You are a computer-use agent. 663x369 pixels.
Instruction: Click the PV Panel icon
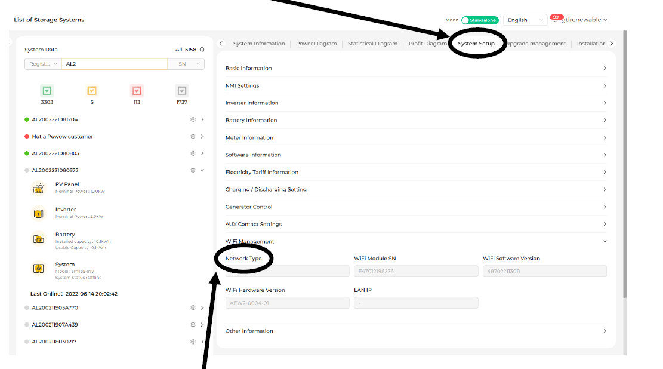39,189
